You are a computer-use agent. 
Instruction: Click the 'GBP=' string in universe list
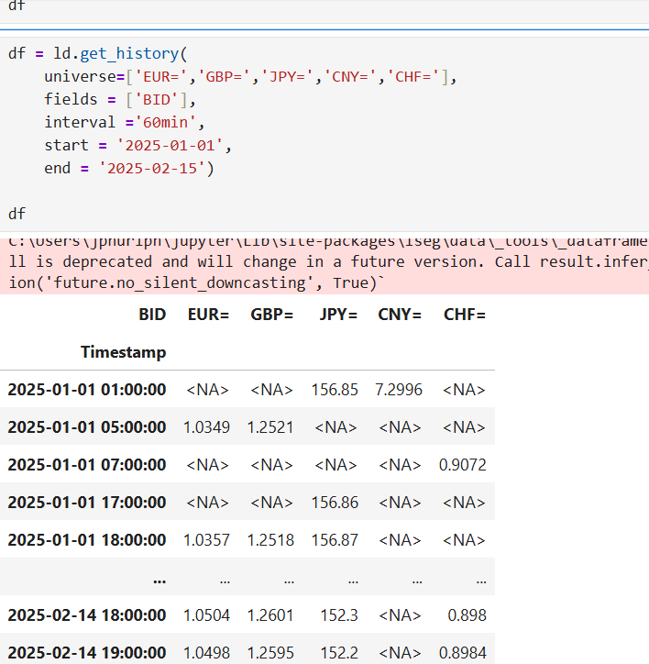click(225, 77)
